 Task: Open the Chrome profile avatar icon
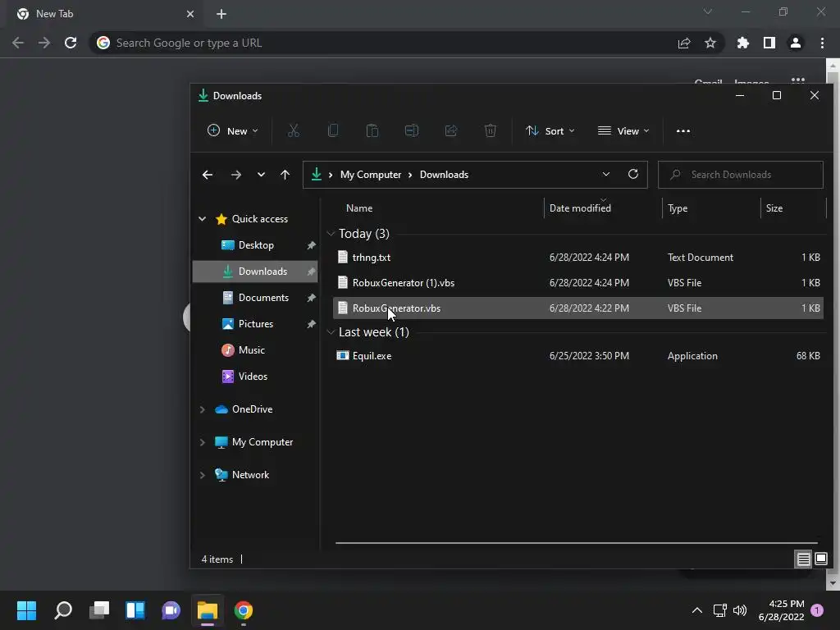796,43
